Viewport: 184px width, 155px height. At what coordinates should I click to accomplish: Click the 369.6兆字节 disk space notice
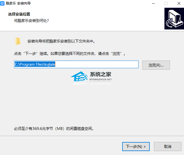(54, 129)
